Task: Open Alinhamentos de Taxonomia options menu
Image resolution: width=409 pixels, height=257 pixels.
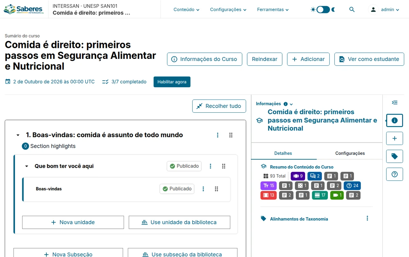Action: (x=367, y=218)
